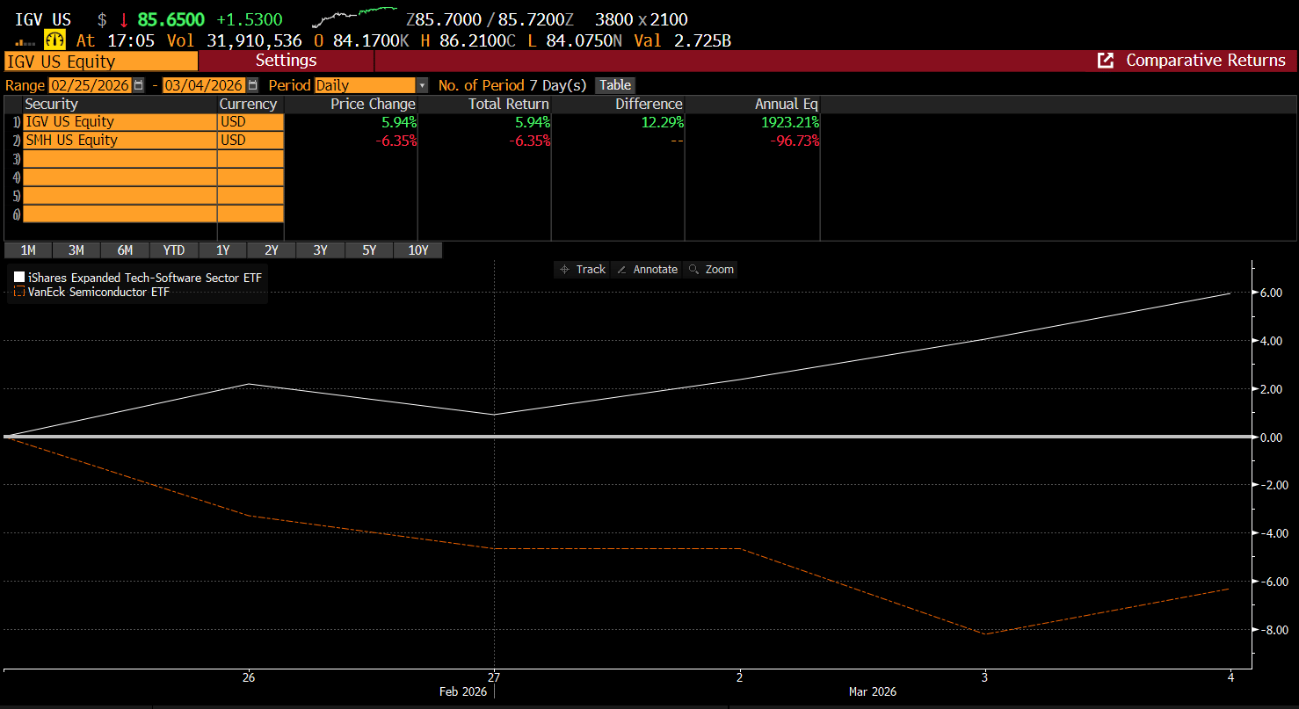This screenshot has height=709, width=1299.
Task: Open the calendar picker for 02/25/2026
Action: coord(139,85)
